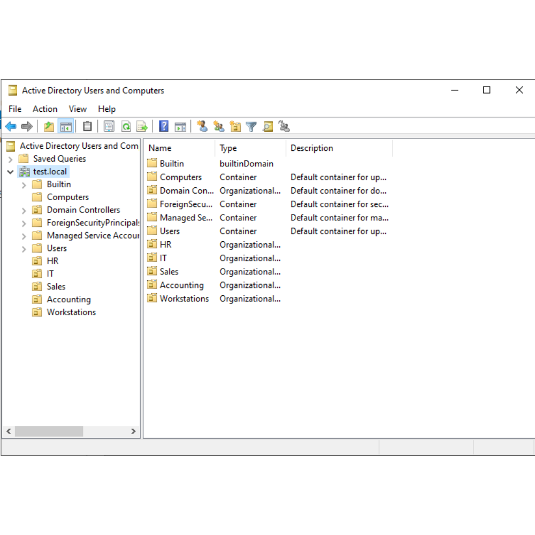The image size is (535, 535).
Task: Select the IT node in the tree
Action: [50, 273]
